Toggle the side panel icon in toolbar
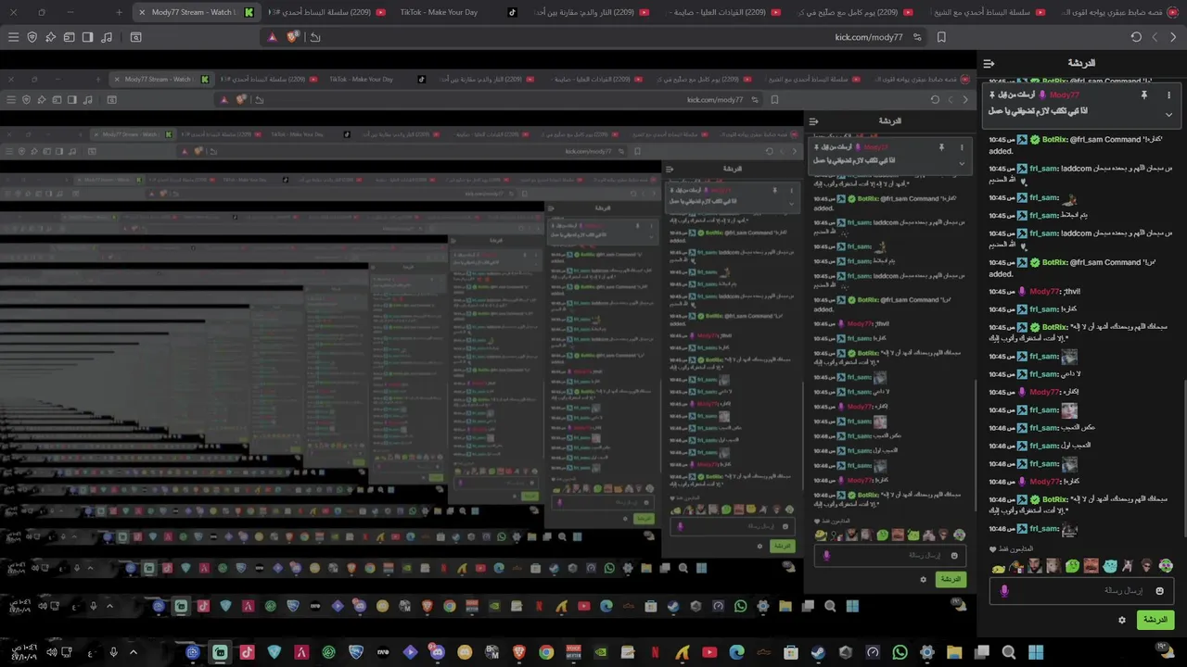 [x=87, y=37]
